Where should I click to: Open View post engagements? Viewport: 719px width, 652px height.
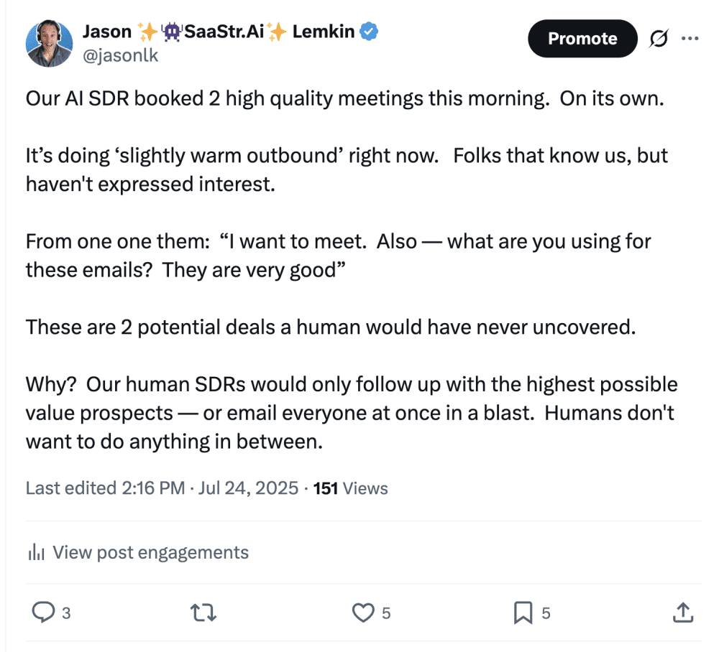click(150, 552)
